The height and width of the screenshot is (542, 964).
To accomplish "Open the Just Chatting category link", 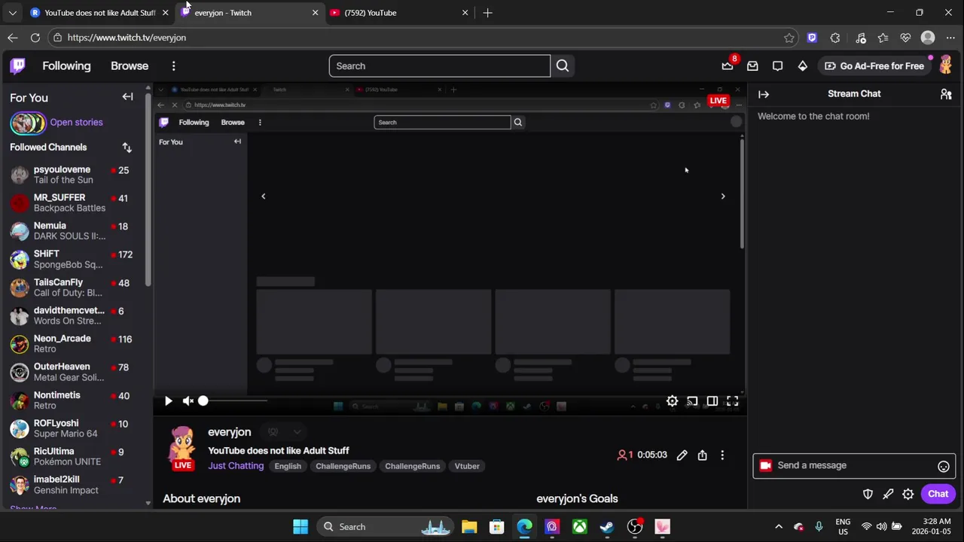I will [236, 466].
